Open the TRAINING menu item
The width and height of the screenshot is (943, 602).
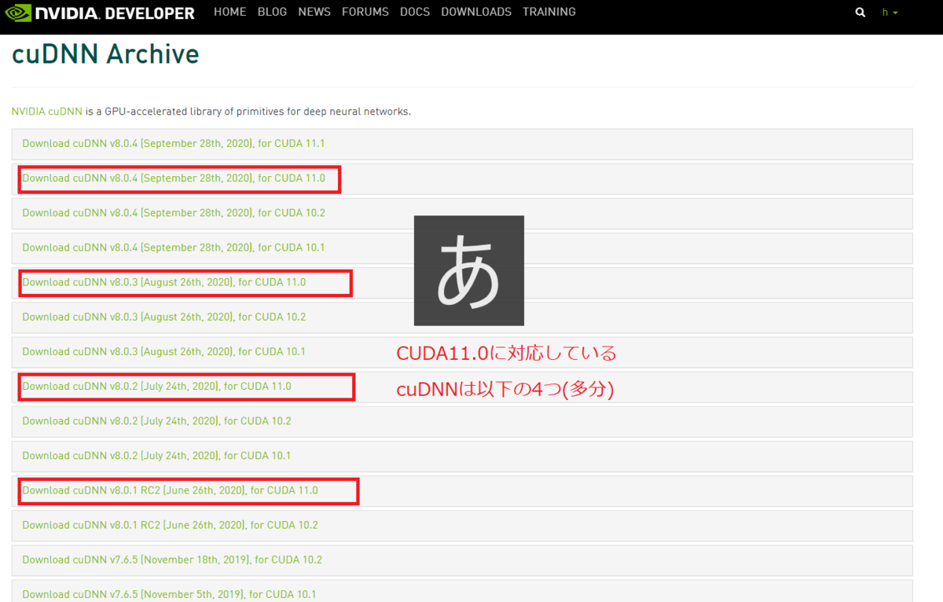[x=549, y=12]
